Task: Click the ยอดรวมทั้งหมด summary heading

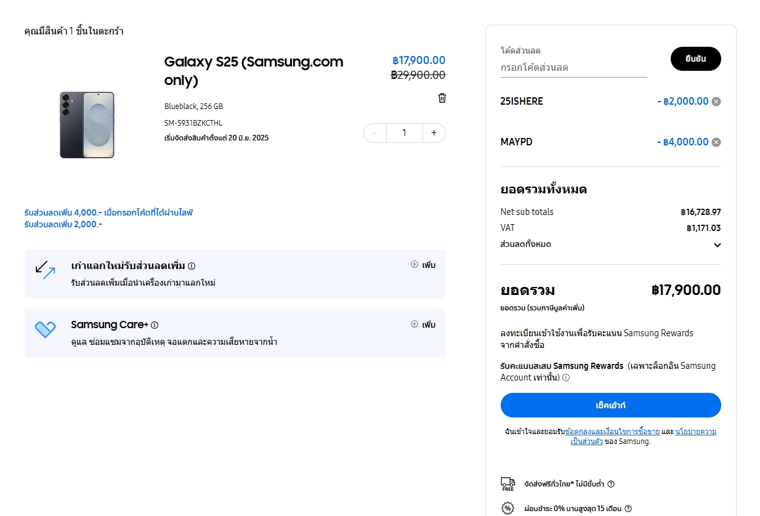Action: point(544,190)
